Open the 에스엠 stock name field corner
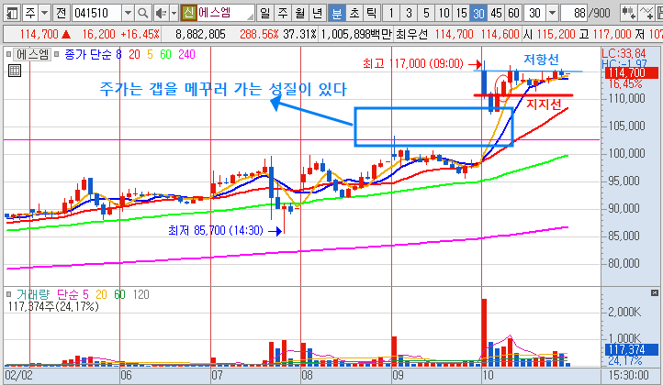Viewport: 663px width, 385px height. pyautogui.click(x=251, y=16)
